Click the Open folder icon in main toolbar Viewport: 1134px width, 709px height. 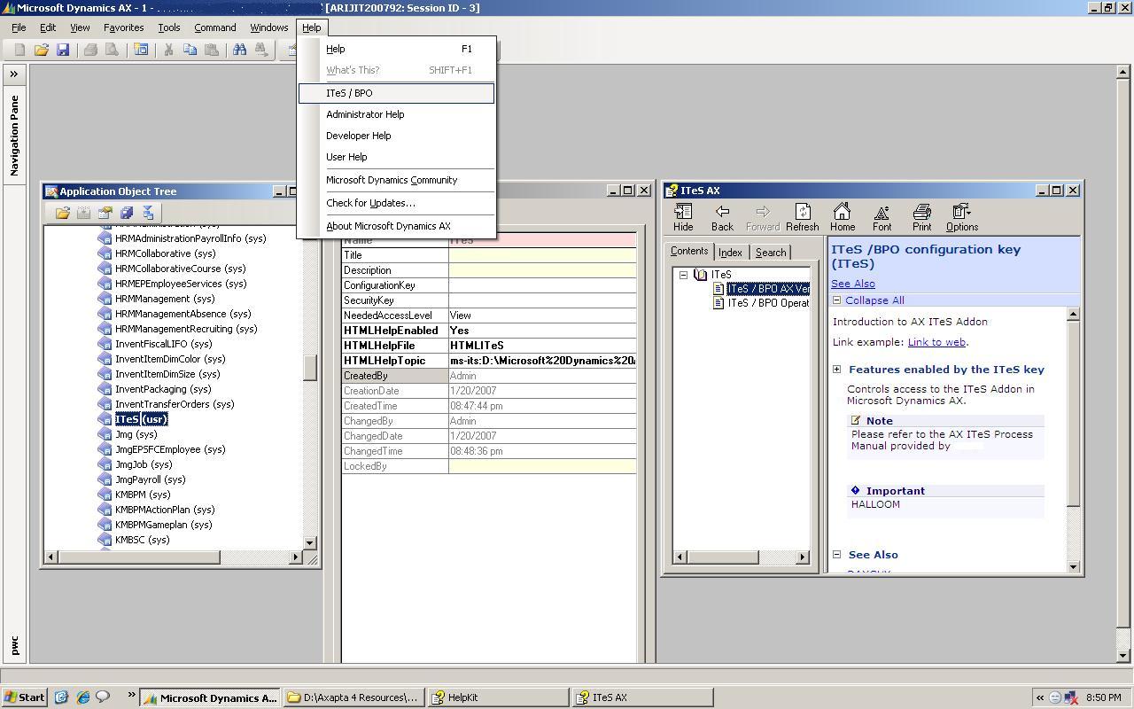point(41,50)
